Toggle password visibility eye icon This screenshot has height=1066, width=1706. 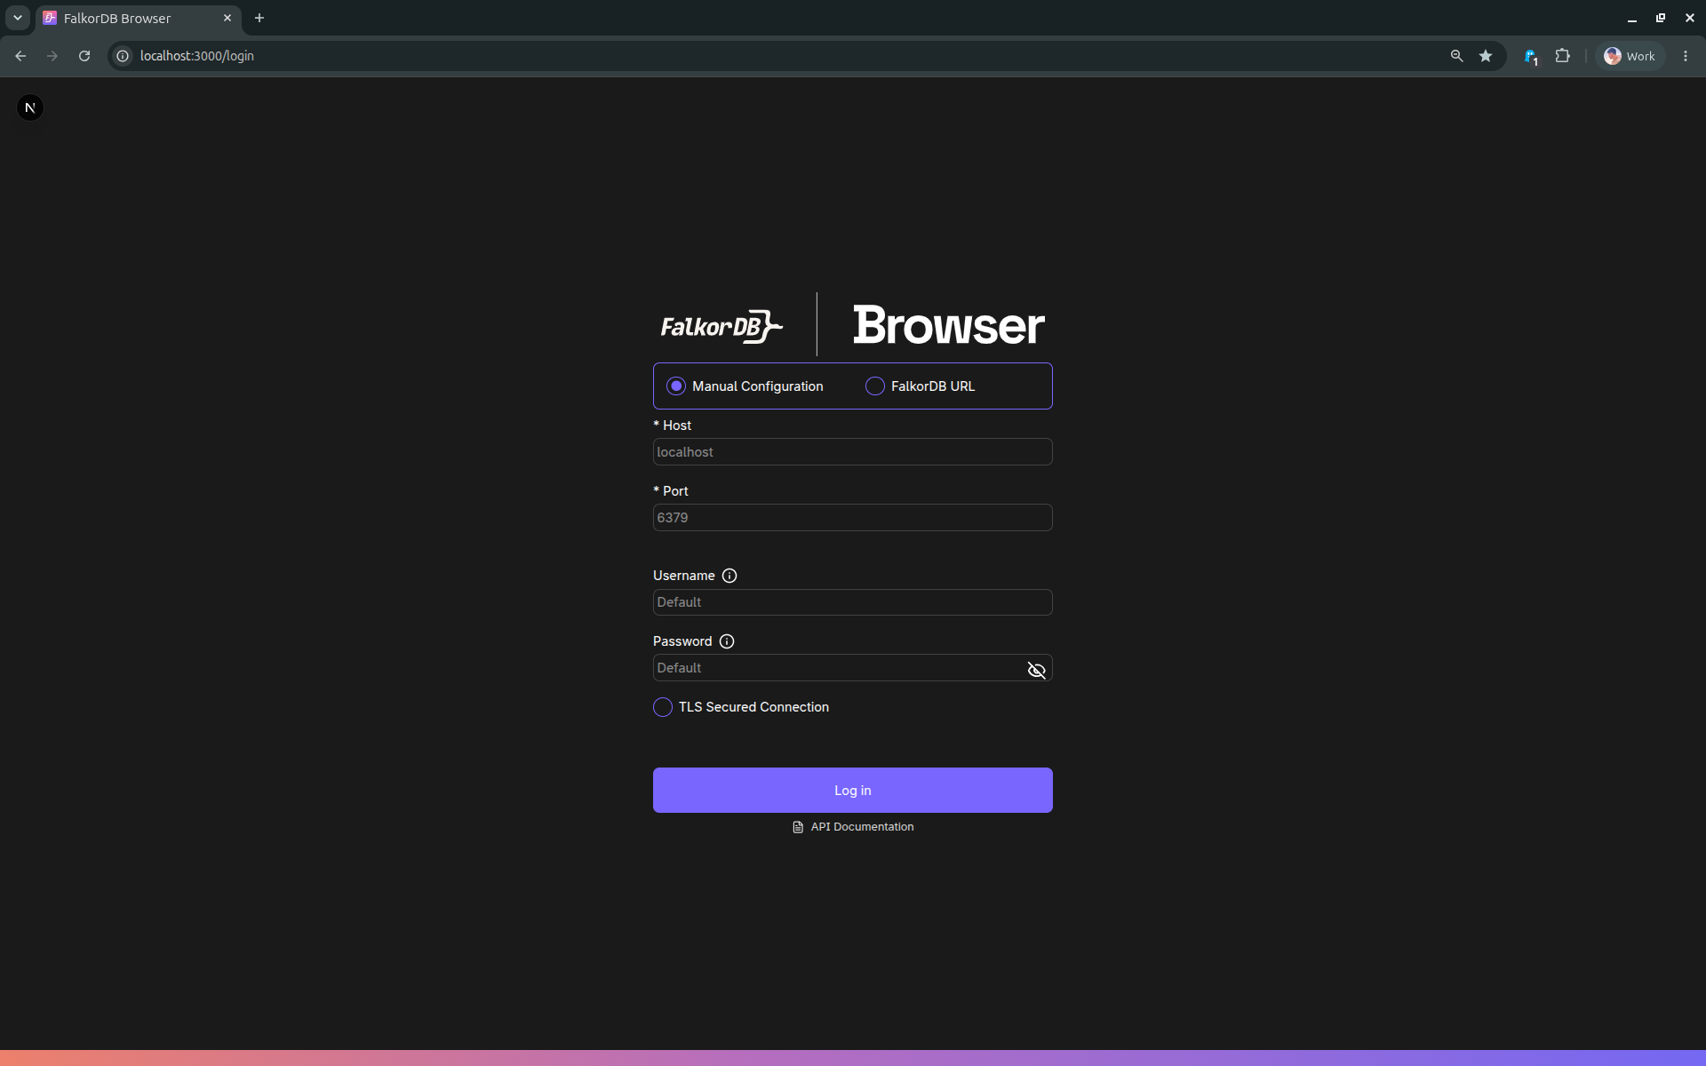(1036, 670)
